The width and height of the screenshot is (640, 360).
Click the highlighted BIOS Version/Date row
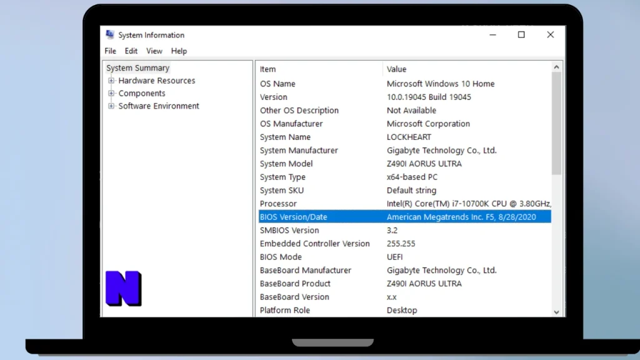[x=404, y=217]
